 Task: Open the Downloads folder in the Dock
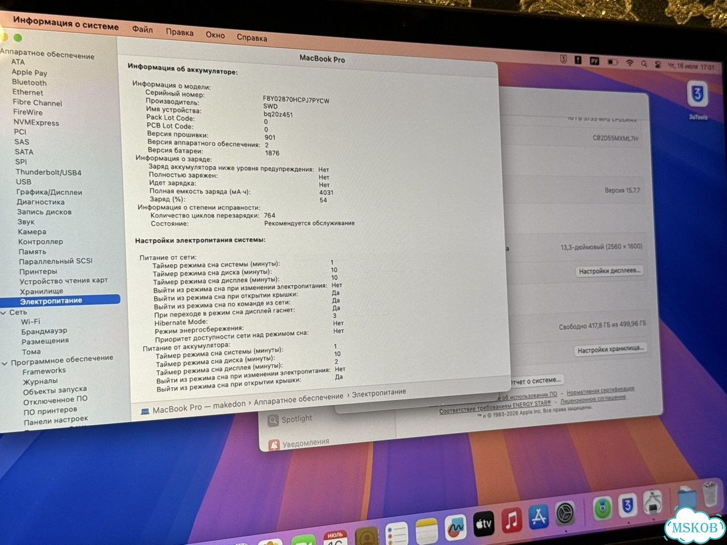tap(687, 498)
